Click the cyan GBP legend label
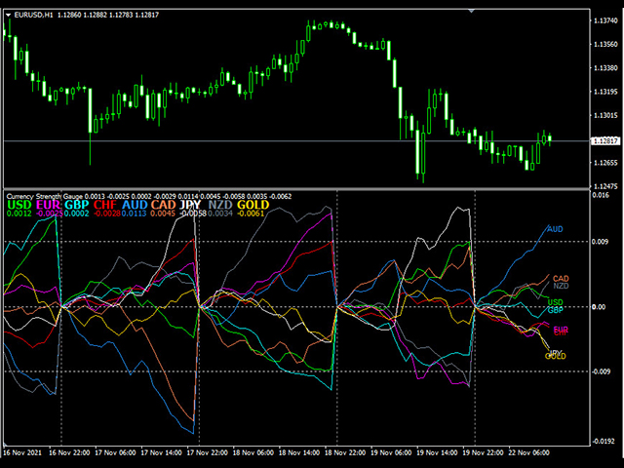Image resolution: width=624 pixels, height=468 pixels. point(77,206)
